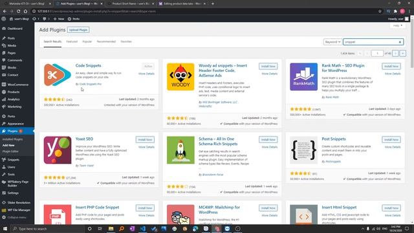Screen dimensions: 414x233
Task: Open the Dashboard menu icon
Action: (x=4, y=28)
